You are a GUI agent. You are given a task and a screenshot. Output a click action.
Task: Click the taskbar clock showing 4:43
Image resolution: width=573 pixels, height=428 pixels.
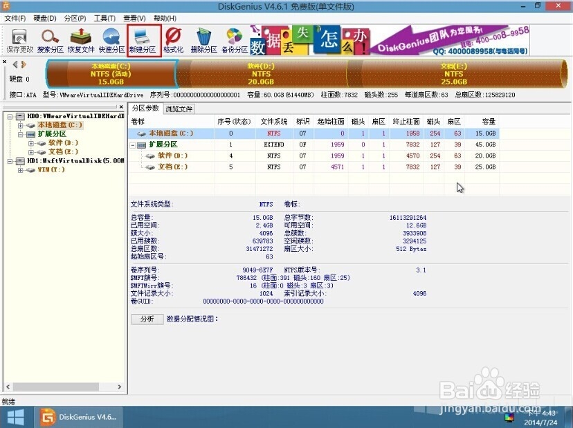click(541, 418)
